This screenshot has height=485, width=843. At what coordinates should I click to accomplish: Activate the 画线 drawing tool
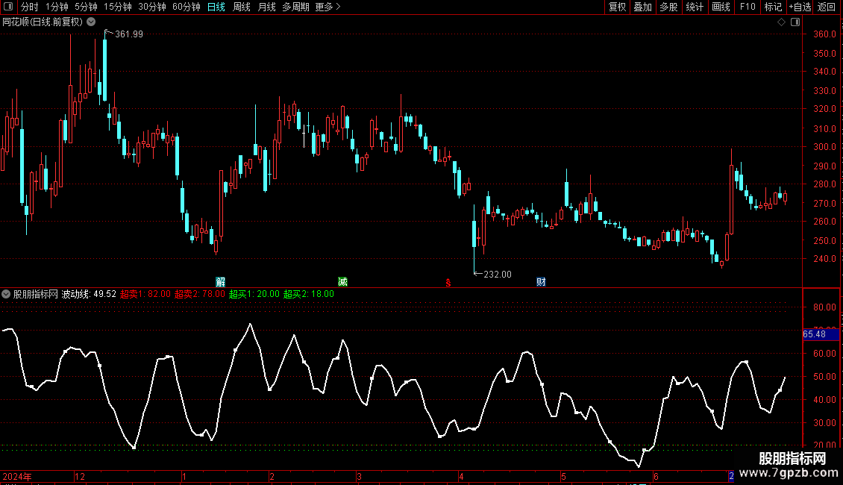pyautogui.click(x=721, y=7)
